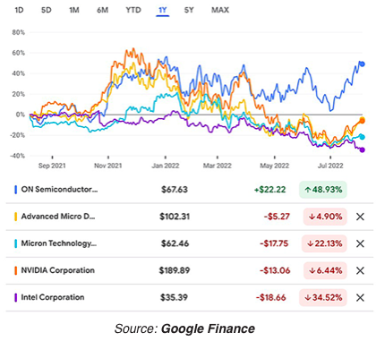This screenshot has height=341, width=376.
Task: Switch the chart to the MAX range
Action: [x=220, y=10]
